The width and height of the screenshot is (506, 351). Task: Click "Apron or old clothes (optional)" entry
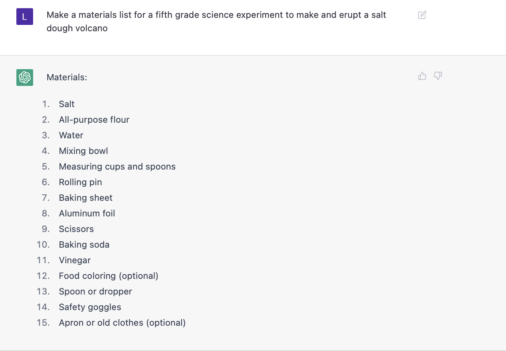[122, 323]
